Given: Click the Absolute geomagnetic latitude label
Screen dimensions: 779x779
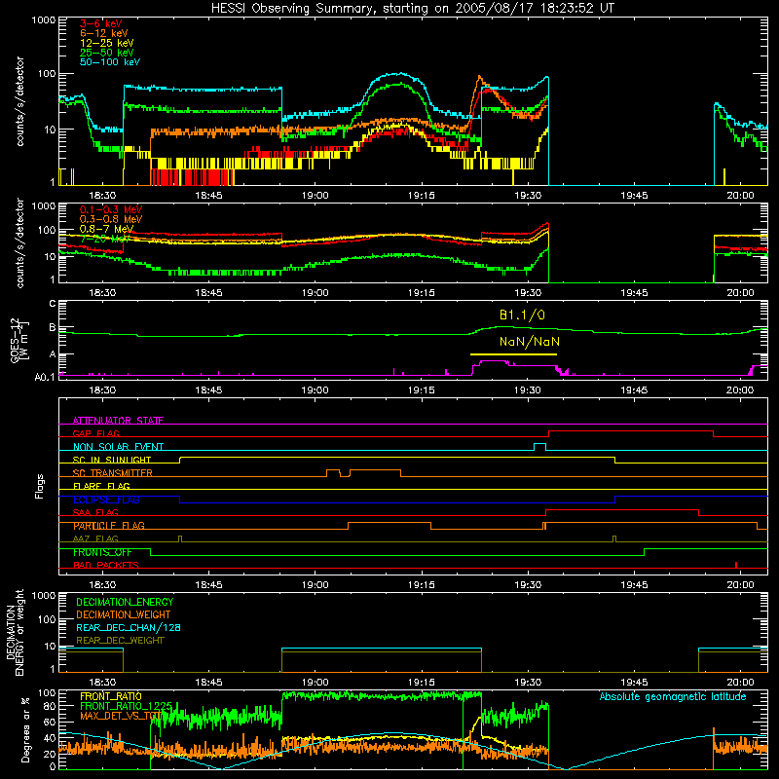Looking at the screenshot, I should pos(673,696).
